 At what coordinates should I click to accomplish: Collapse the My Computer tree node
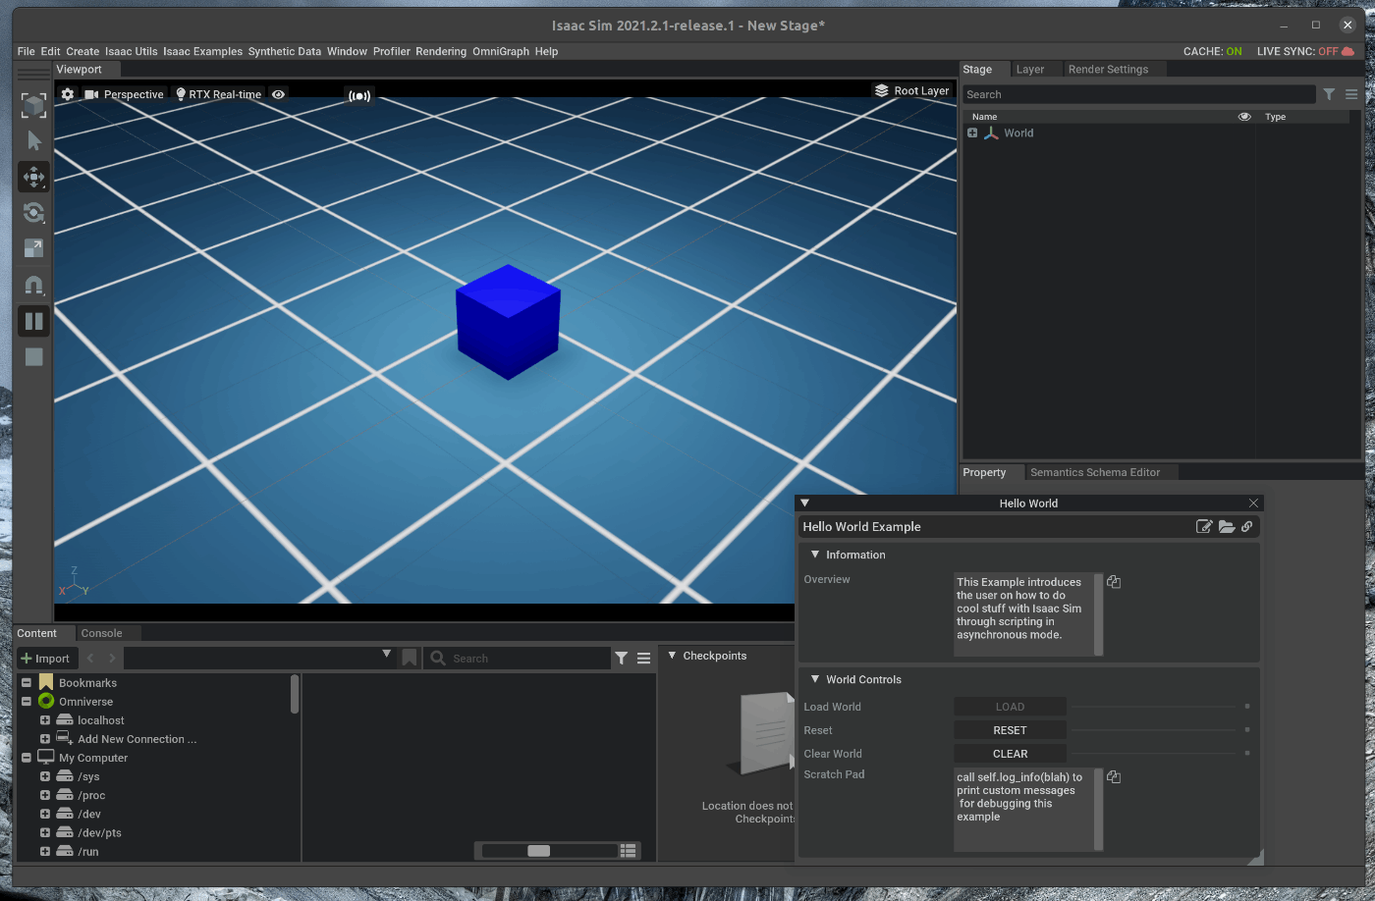pos(27,758)
